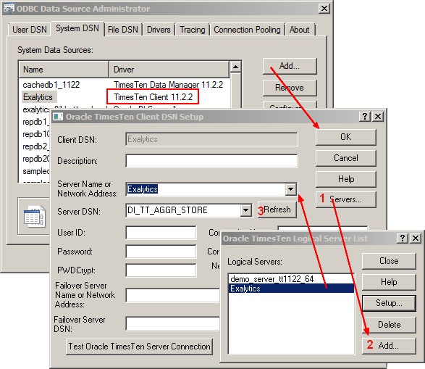Select Exalytics in the Logical Servers list
The width and height of the screenshot is (425, 369).
(292, 289)
